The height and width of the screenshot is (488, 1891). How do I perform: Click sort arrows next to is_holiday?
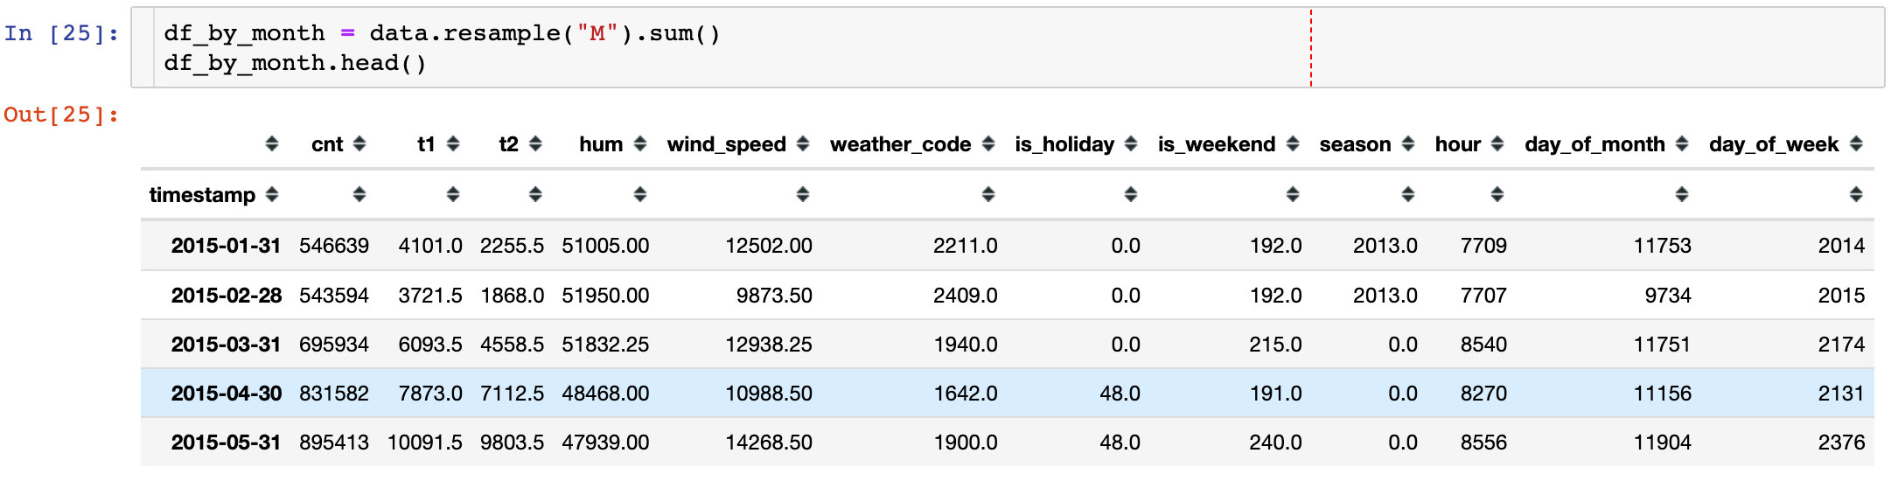1130,144
